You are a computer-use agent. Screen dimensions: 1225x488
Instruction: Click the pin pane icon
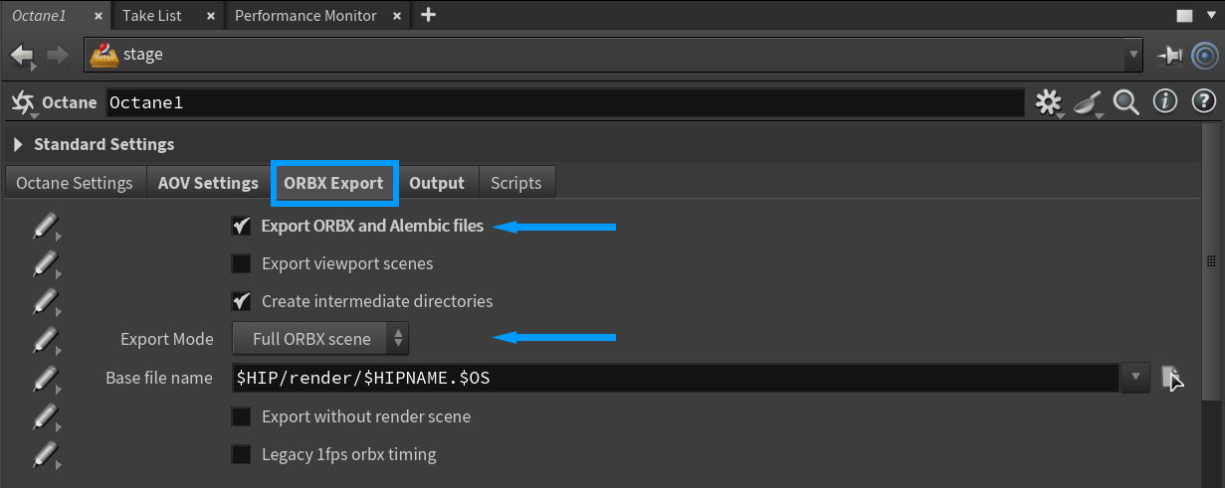click(1169, 56)
